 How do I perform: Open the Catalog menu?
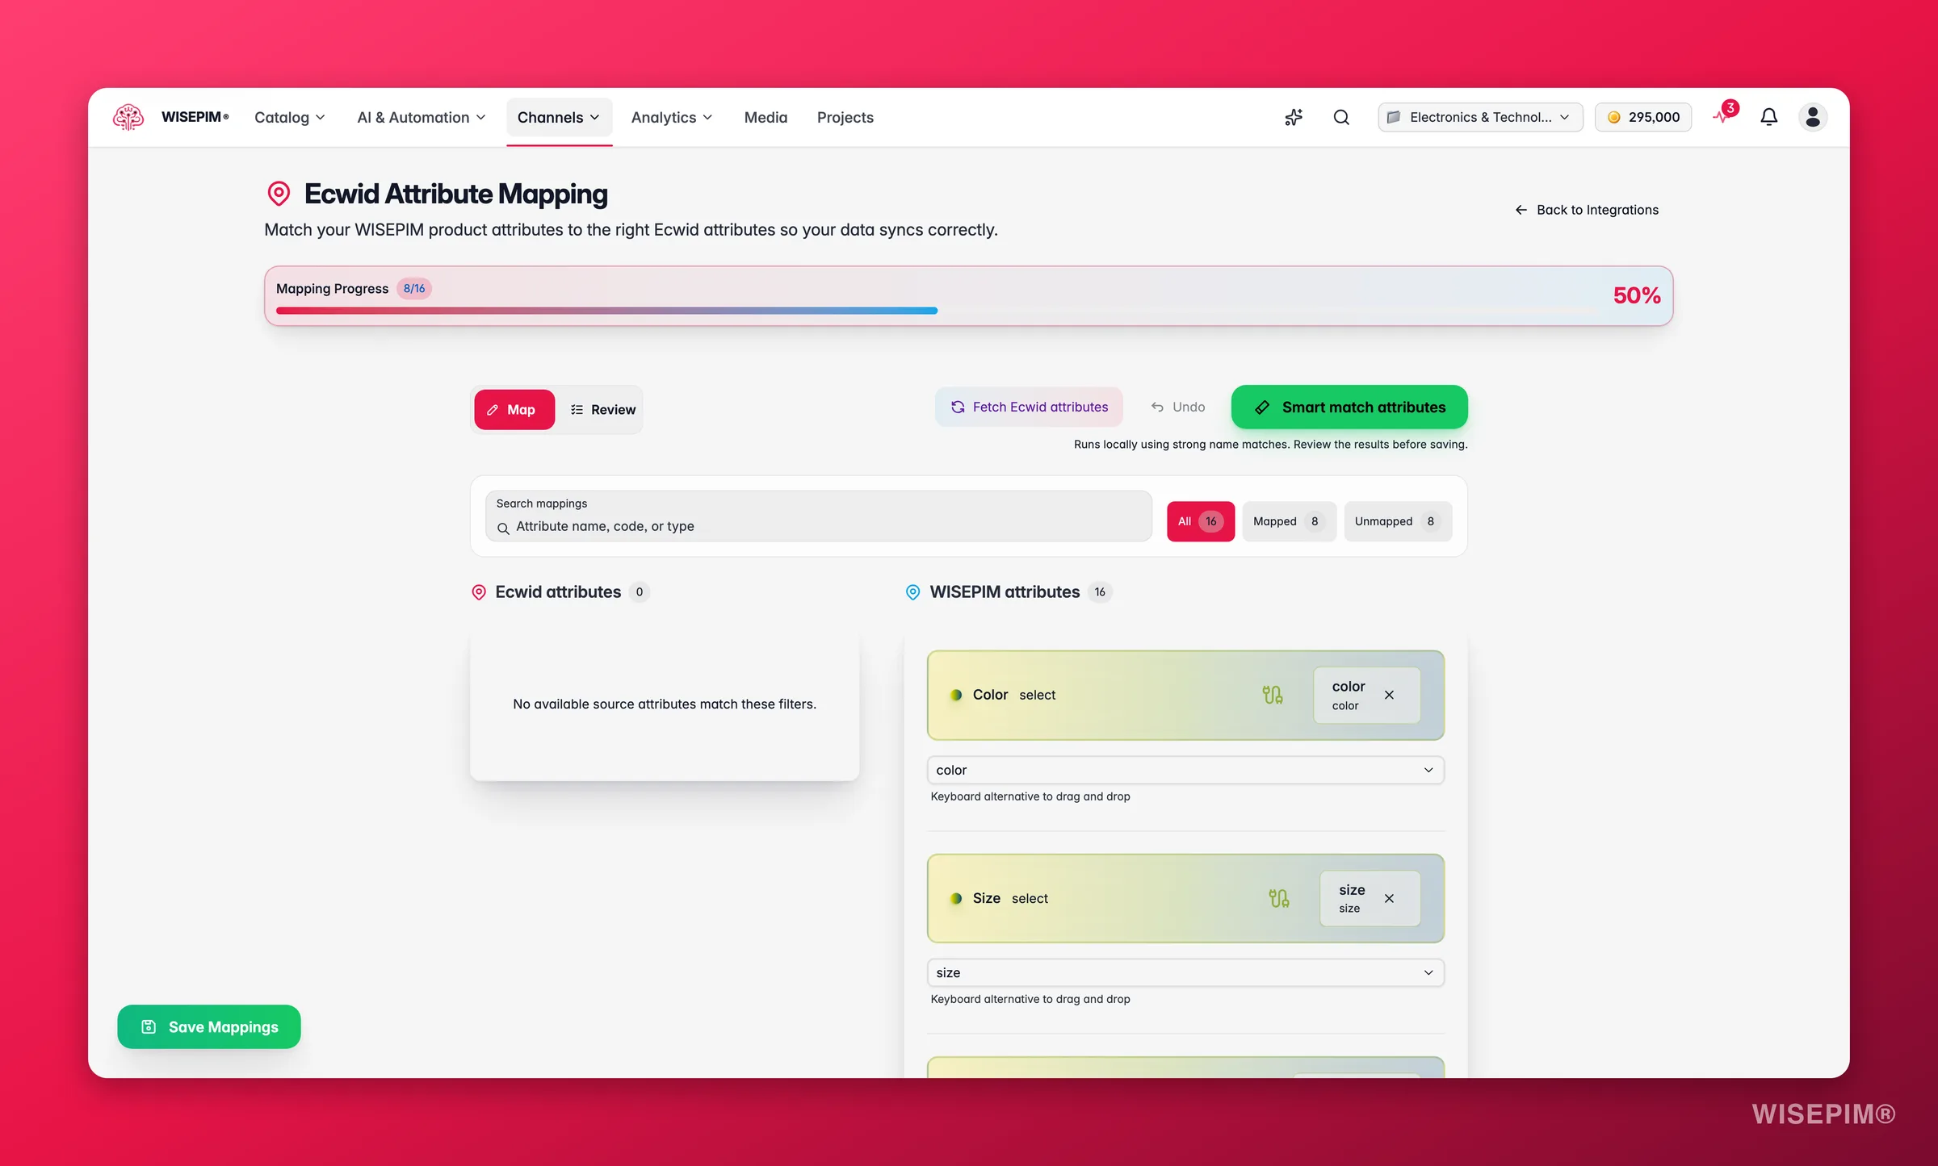pos(289,117)
